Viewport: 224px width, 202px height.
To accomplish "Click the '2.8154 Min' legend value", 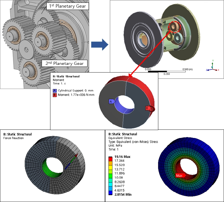I will (x=123, y=194).
